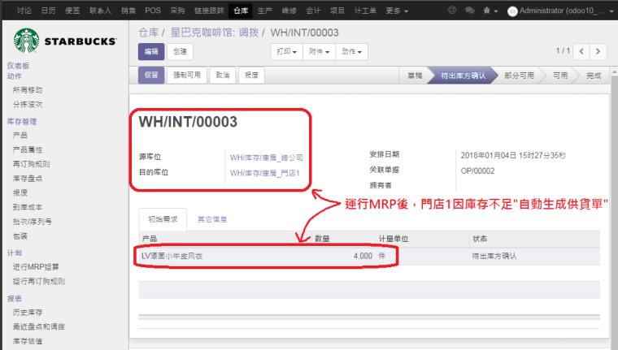This screenshot has height=350, width=618.
Task: Open the 日历 menu
Action: click(48, 11)
